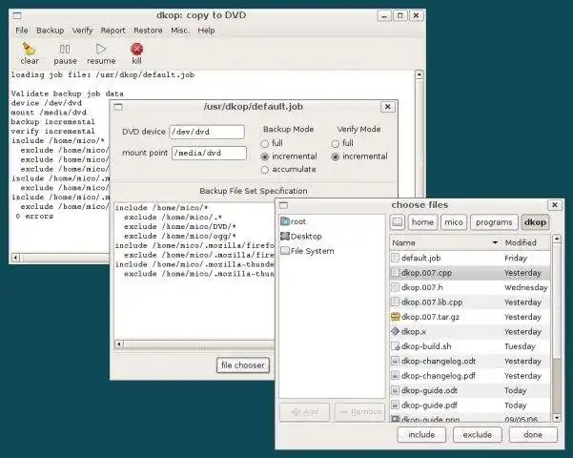The image size is (573, 458).
Task: Click the red kill icon
Action: pyautogui.click(x=136, y=49)
